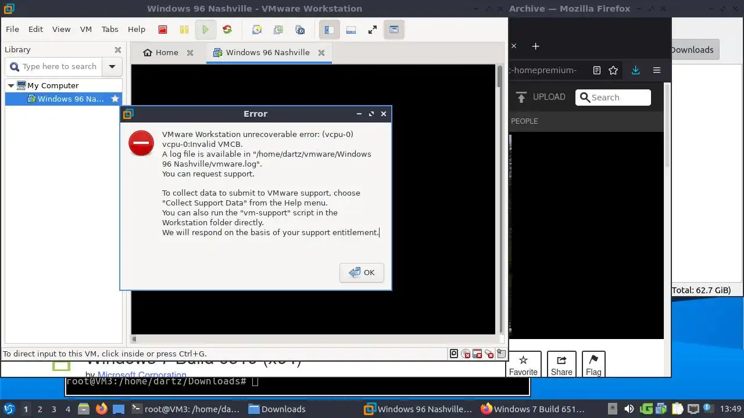Open the library search filter dropdown
This screenshot has width=744, height=418.
pyautogui.click(x=112, y=66)
